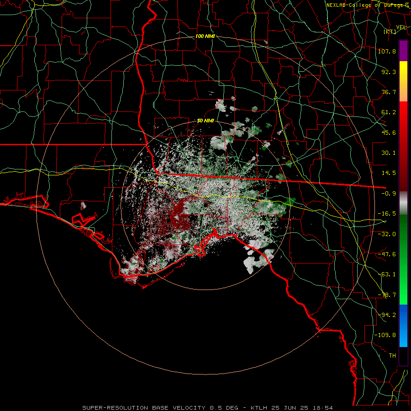Screen dimensions: 411x411
Task: Select the -78.7 velocity scale value
Action: pyautogui.click(x=387, y=295)
